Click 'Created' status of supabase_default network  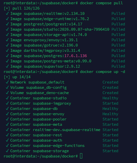coord(110,82)
